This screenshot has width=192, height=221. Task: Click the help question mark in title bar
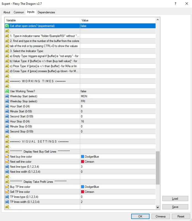tap(175, 4)
